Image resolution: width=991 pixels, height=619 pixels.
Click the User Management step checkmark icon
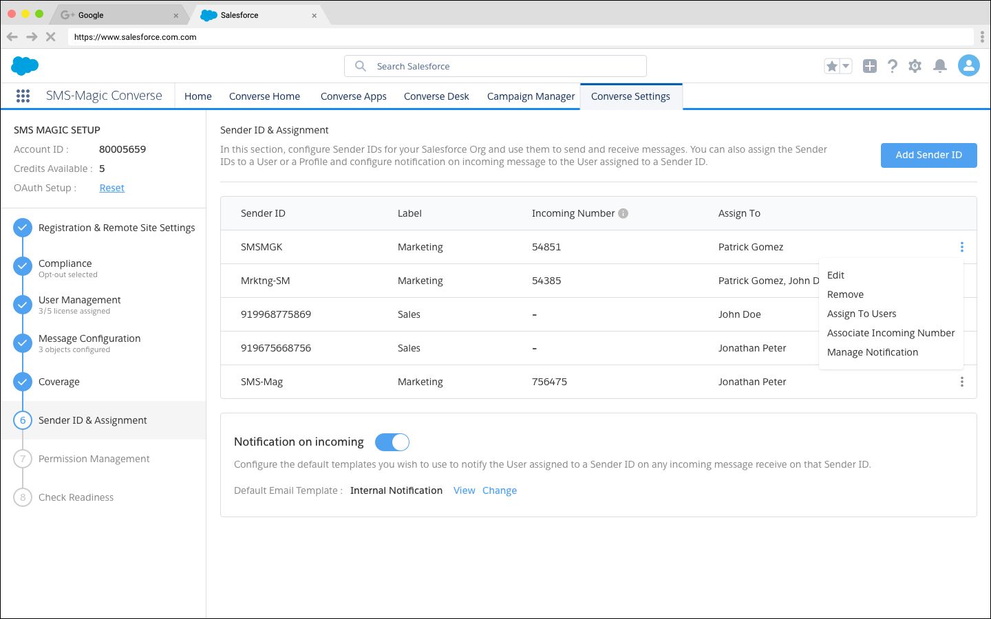coord(23,305)
